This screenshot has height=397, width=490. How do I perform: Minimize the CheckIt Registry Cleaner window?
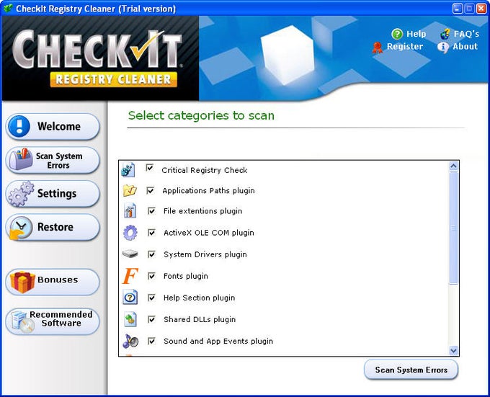(x=457, y=9)
